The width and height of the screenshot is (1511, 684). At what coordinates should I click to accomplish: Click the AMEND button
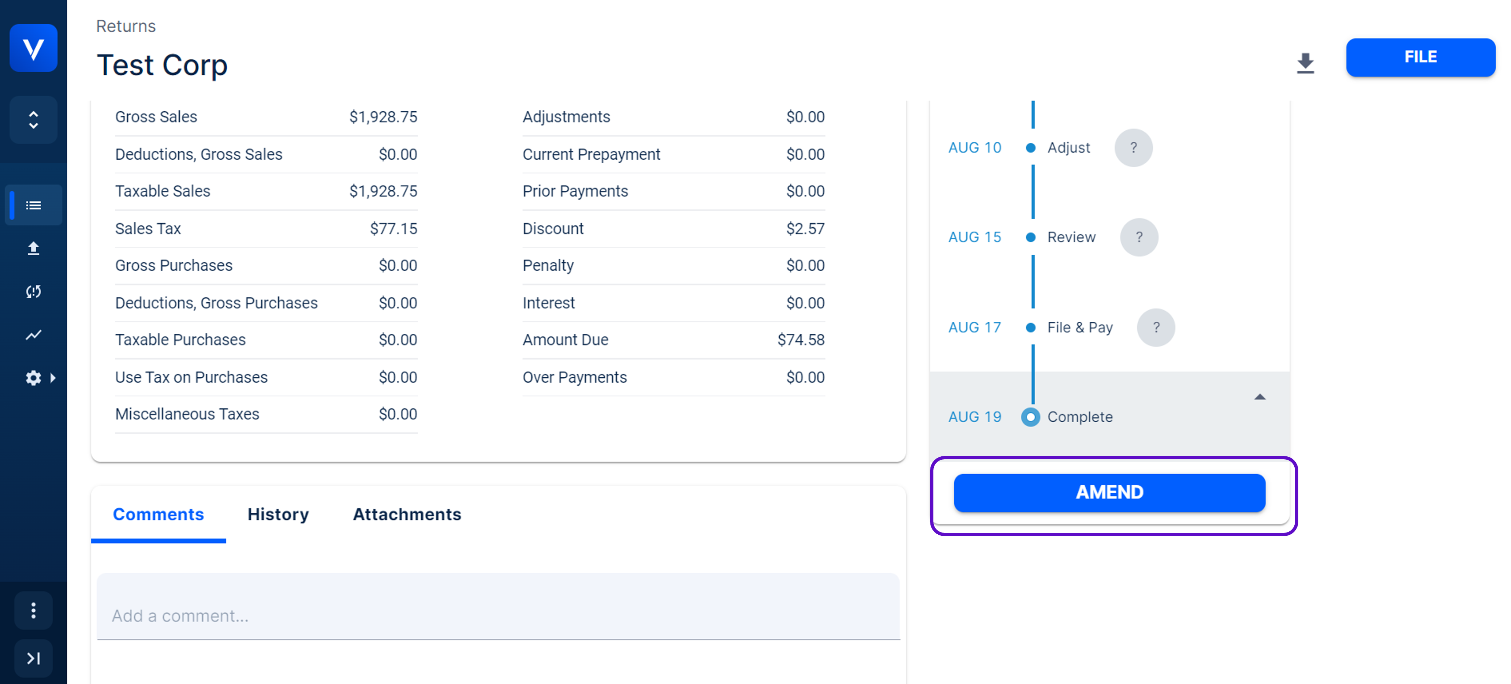tap(1109, 493)
